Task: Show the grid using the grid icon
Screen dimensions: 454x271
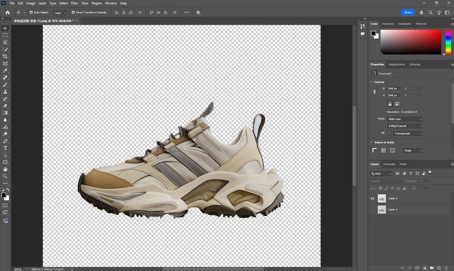Action: click(x=383, y=150)
